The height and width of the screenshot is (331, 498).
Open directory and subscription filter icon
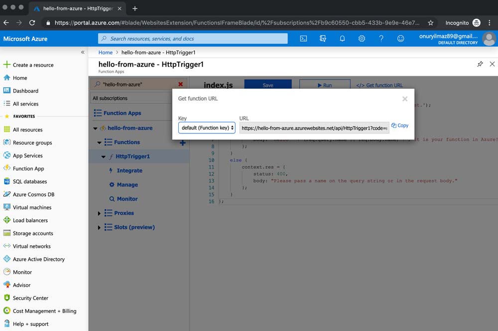pos(323,38)
